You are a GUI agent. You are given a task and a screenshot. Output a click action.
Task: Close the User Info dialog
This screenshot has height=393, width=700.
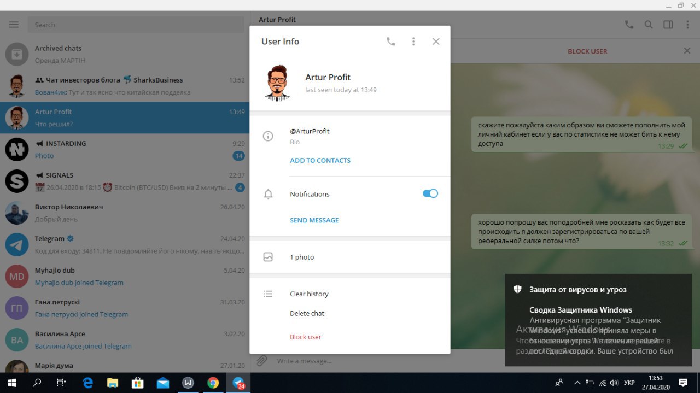(x=436, y=42)
